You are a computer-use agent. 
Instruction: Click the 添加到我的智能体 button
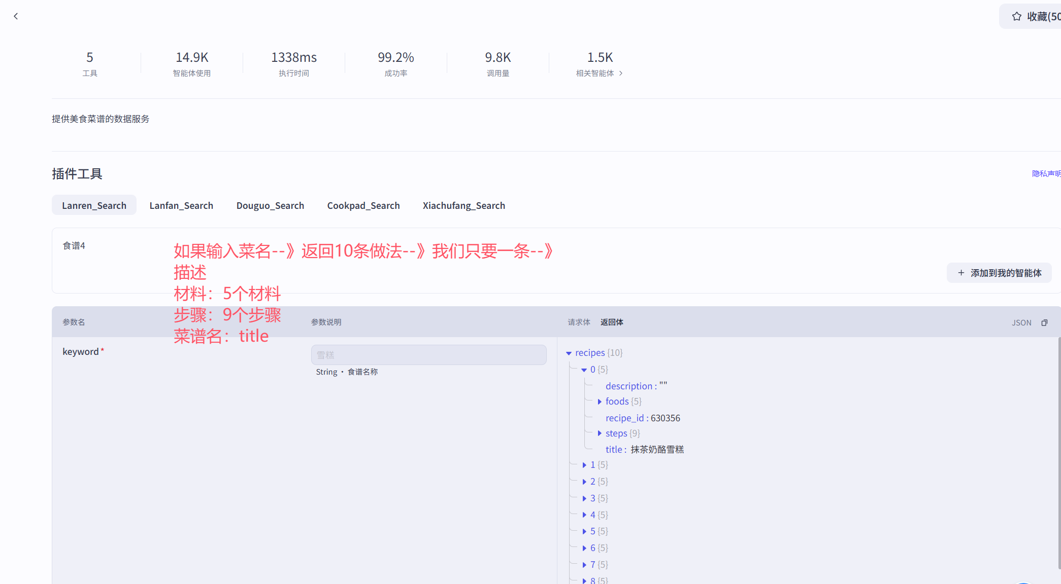tap(999, 273)
